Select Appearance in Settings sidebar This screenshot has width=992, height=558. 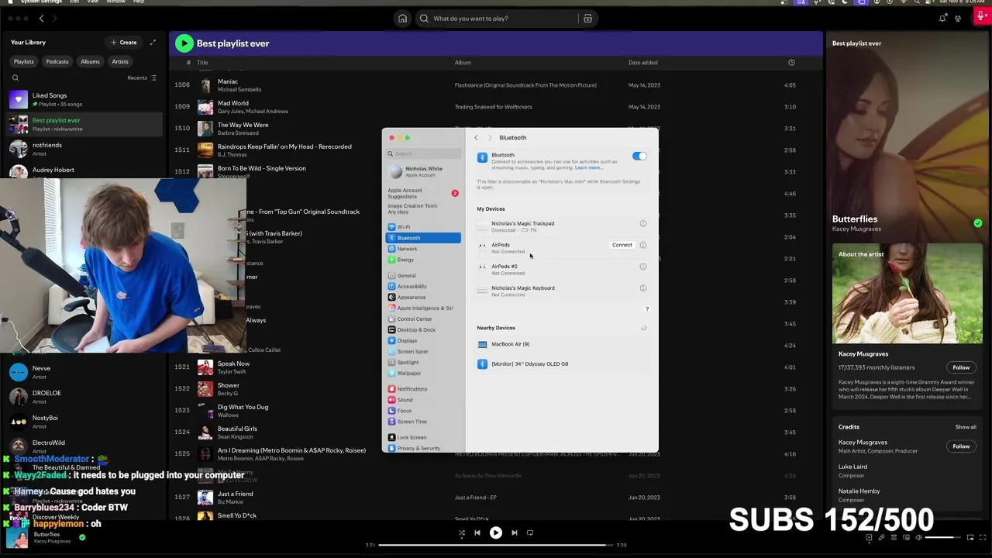click(x=423, y=298)
